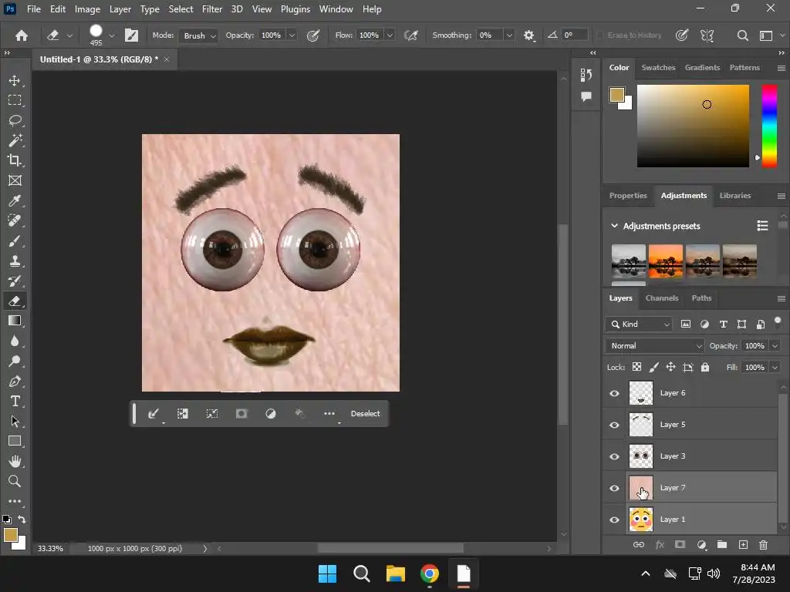Select the Lasso tool

coord(15,120)
